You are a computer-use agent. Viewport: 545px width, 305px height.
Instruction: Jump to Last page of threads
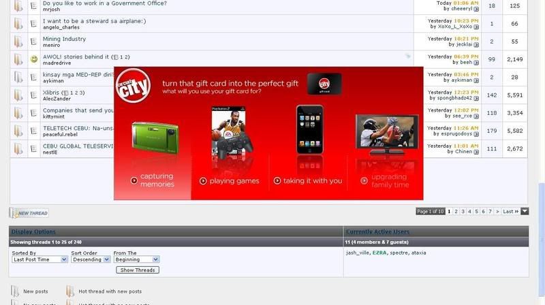click(x=510, y=211)
